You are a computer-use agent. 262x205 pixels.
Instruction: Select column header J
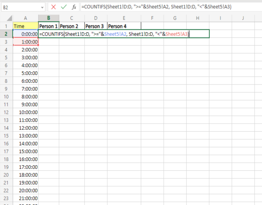click(x=243, y=18)
